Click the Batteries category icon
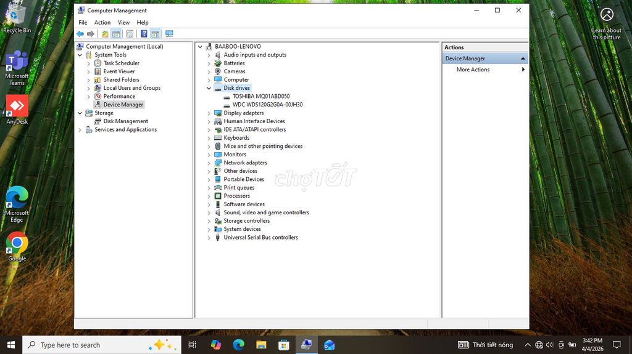 [218, 63]
